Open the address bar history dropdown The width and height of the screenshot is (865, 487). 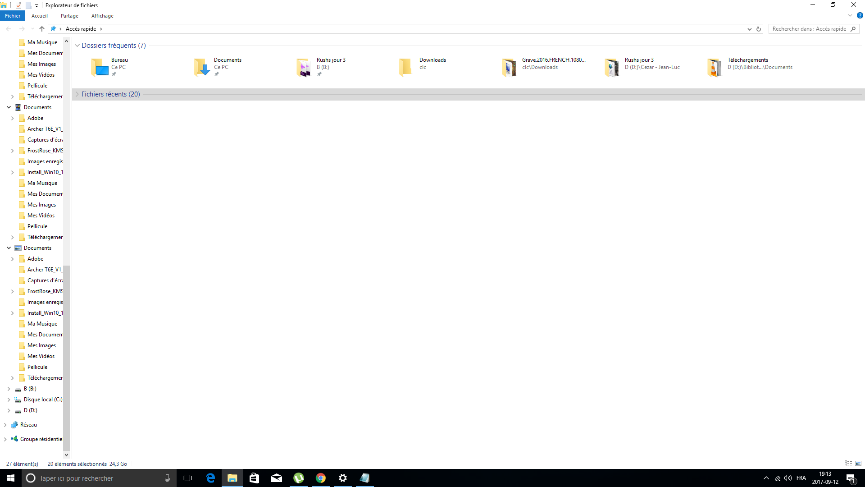click(x=749, y=29)
